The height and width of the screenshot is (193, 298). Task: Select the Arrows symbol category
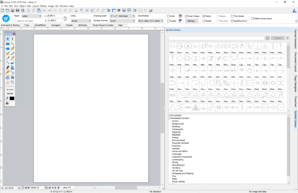coord(175,121)
